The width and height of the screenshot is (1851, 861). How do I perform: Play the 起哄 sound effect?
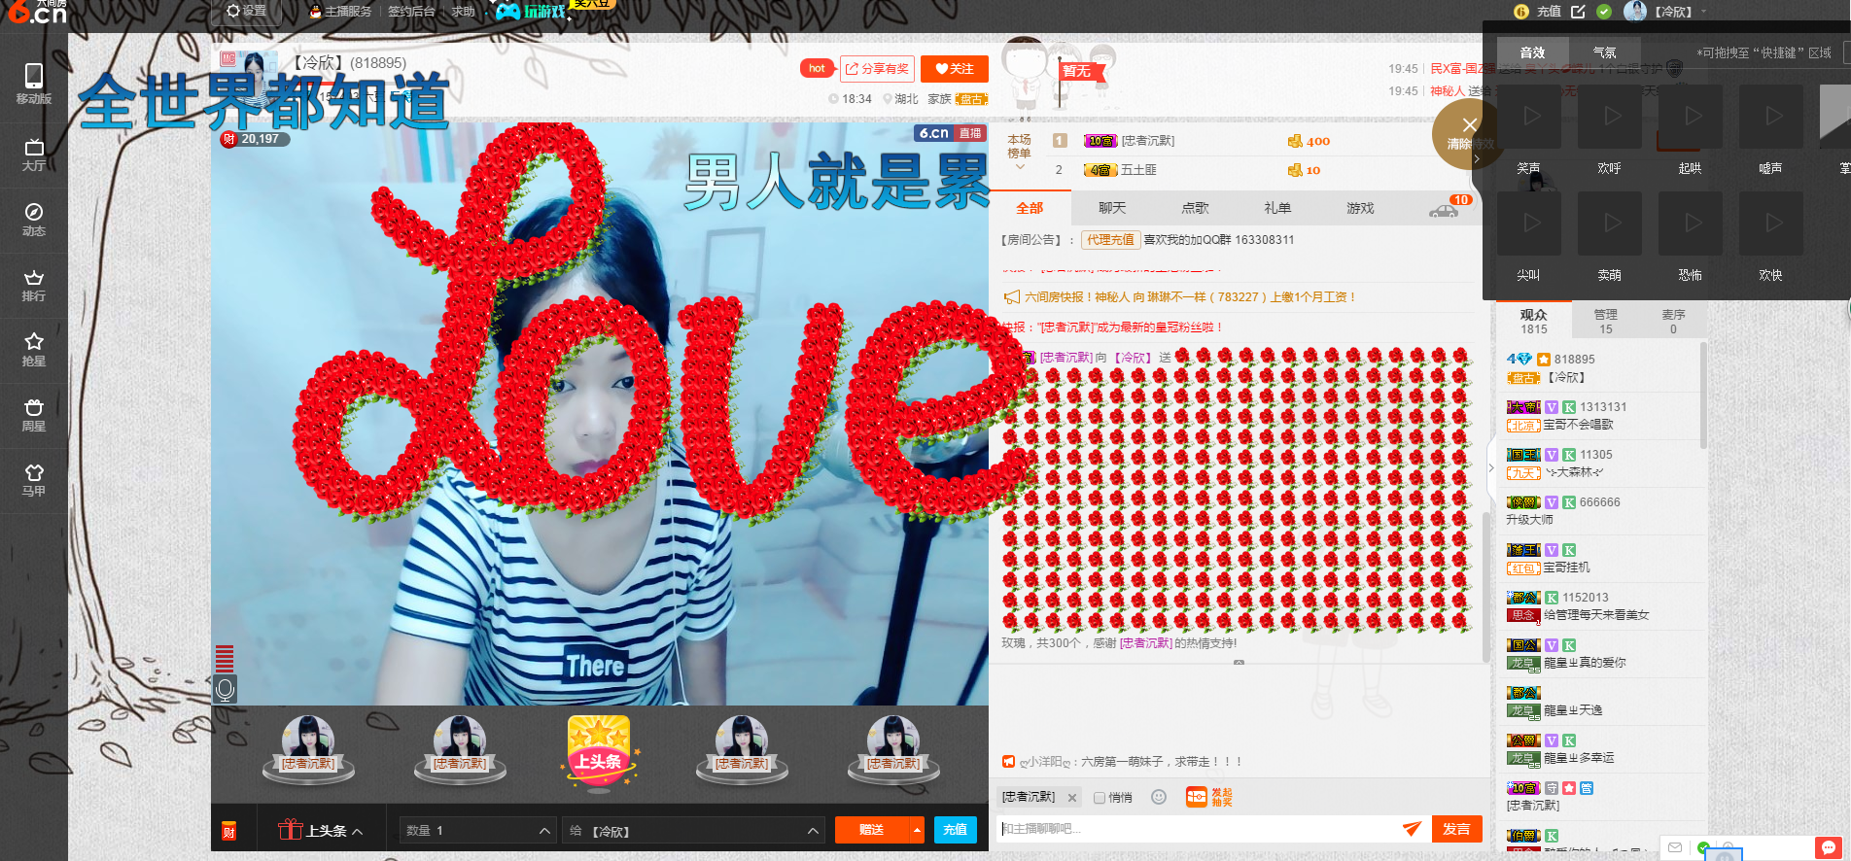(1692, 118)
